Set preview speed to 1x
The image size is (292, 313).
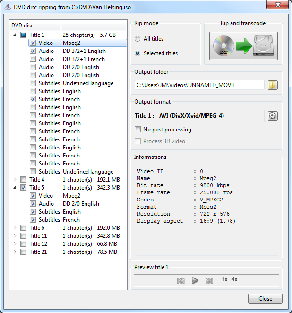coord(224,279)
